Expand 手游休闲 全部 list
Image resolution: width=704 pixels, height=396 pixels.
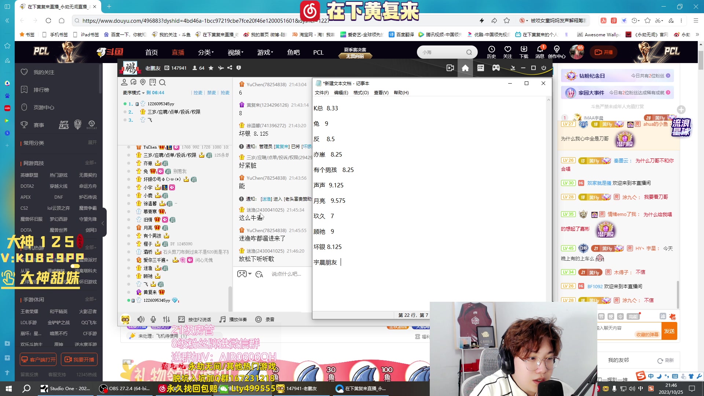coord(91,299)
